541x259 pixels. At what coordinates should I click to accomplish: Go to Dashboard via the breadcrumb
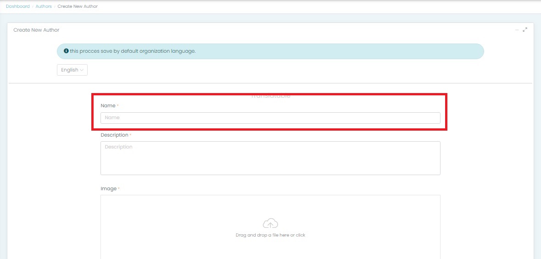pyautogui.click(x=18, y=6)
